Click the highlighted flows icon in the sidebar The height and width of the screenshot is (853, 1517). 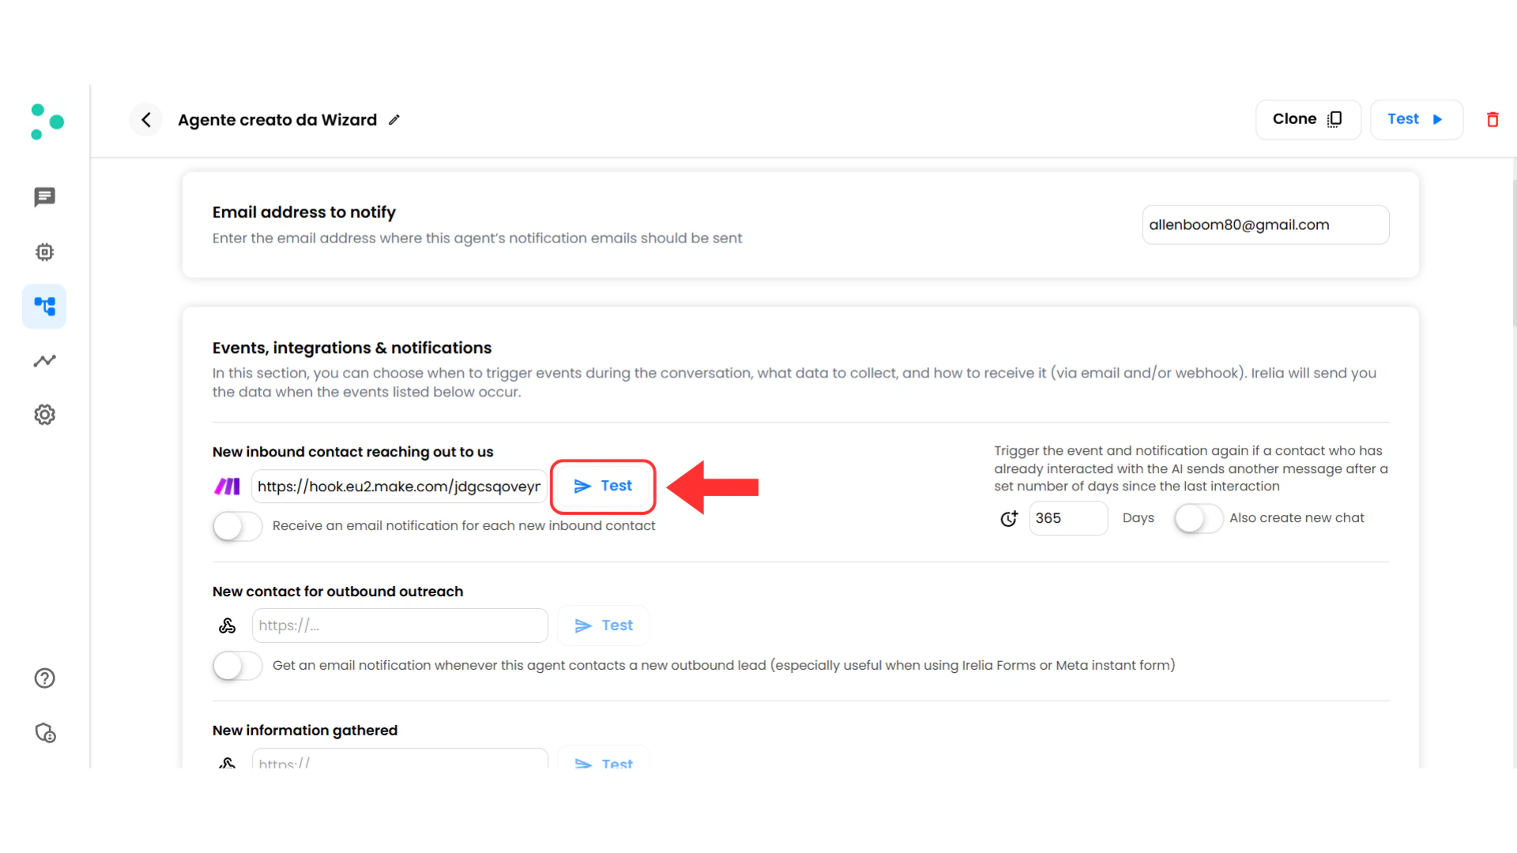tap(44, 306)
